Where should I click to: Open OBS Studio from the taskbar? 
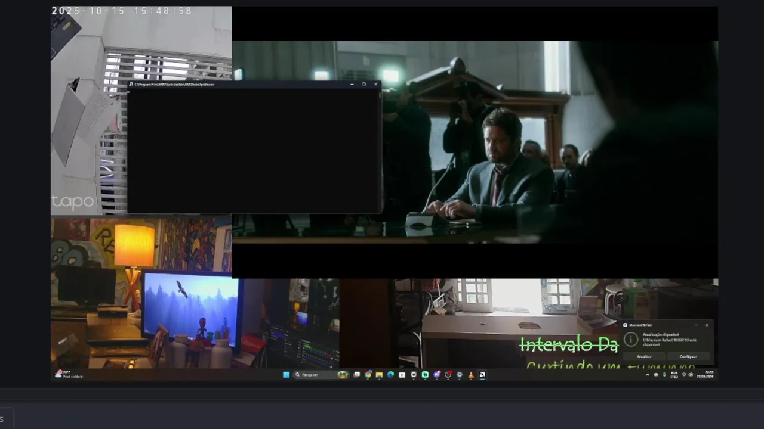[448, 375]
